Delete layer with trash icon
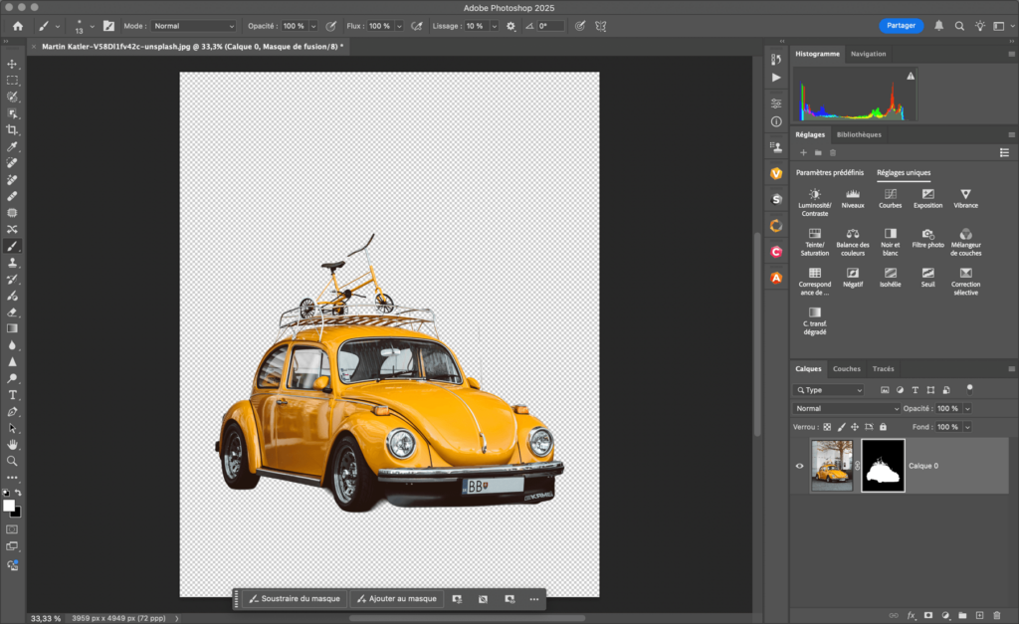 (x=996, y=615)
